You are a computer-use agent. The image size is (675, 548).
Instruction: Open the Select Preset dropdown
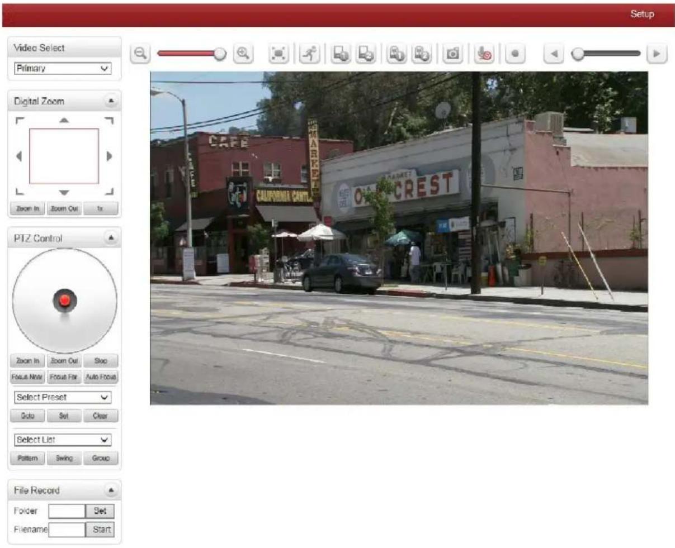pyautogui.click(x=62, y=397)
